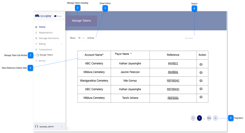Click the Wanigarattna Cemetery cell
Image resolution: width=245 pixels, height=133 pixels.
[x=94, y=81]
